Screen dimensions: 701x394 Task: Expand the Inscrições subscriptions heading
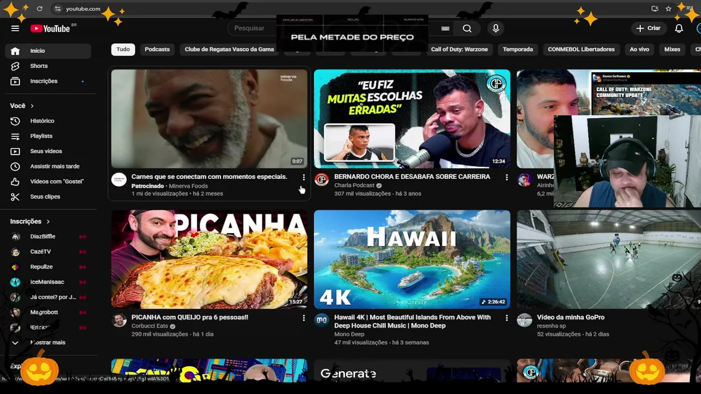30,222
